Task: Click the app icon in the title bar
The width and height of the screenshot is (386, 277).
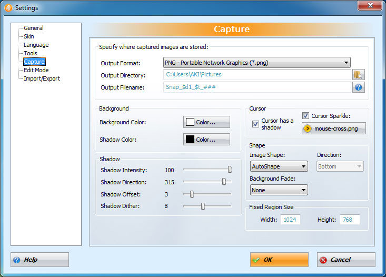Action: (x=6, y=7)
